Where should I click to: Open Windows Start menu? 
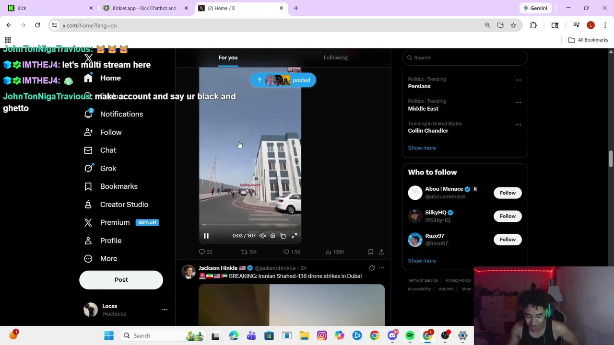pyautogui.click(x=109, y=336)
